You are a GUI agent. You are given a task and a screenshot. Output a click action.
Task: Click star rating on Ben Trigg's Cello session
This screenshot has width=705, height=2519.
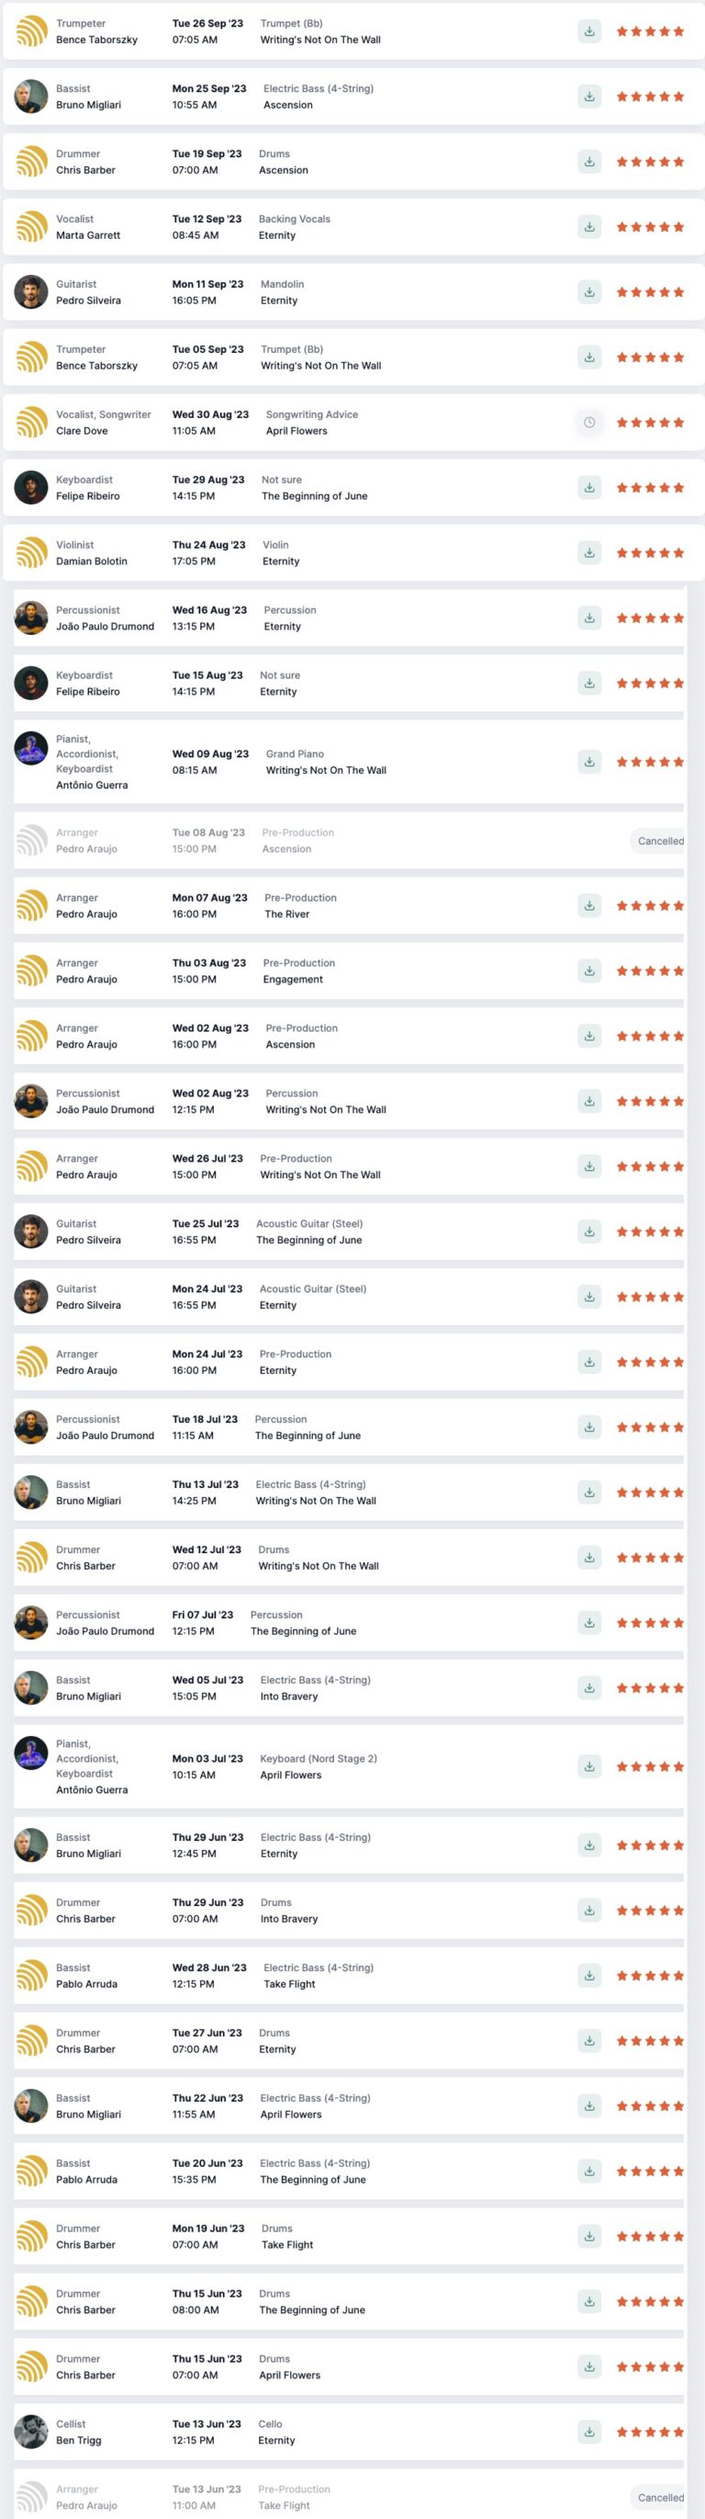point(650,2432)
